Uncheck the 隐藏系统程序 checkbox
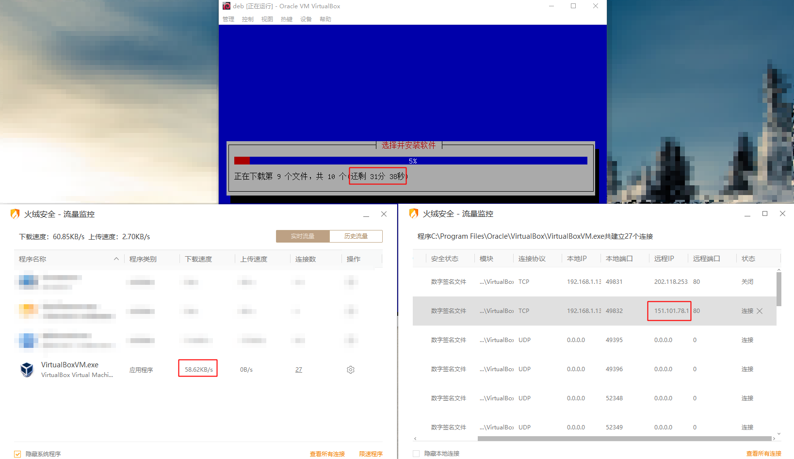The width and height of the screenshot is (794, 459). click(x=18, y=454)
